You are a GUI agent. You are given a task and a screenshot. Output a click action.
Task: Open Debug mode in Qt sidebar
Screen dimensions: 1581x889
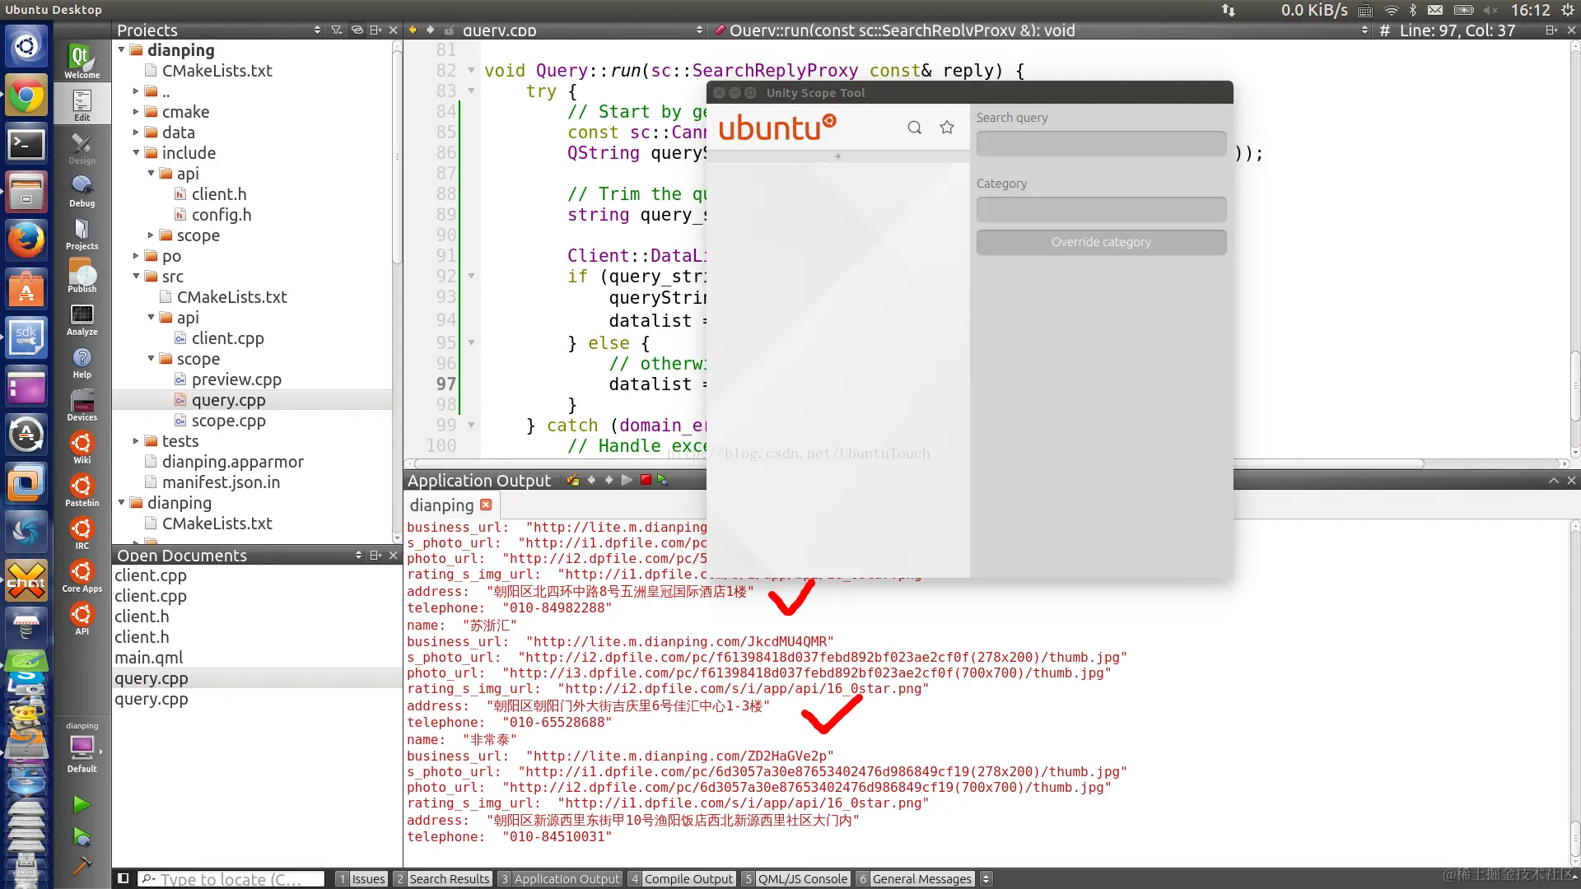coord(82,191)
